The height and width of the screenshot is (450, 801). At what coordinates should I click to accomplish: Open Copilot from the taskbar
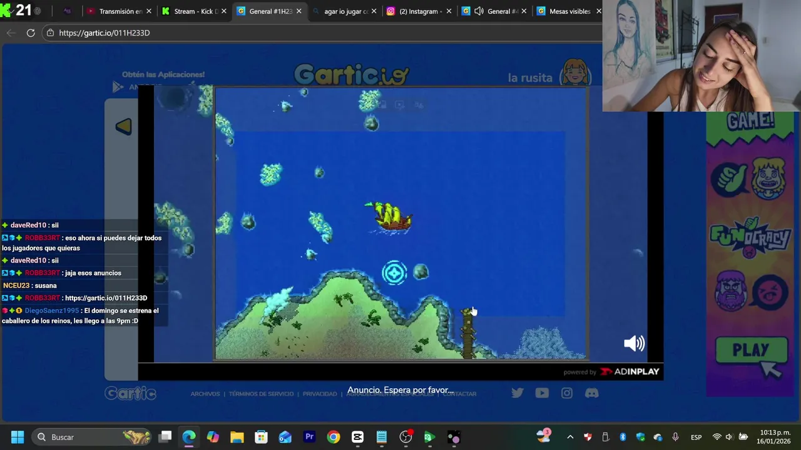(x=213, y=437)
